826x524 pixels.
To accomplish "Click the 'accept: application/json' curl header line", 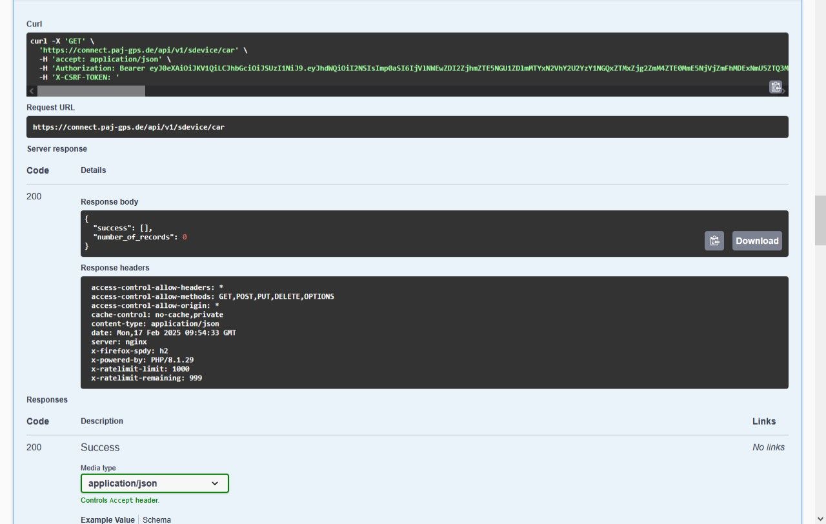I will (105, 59).
